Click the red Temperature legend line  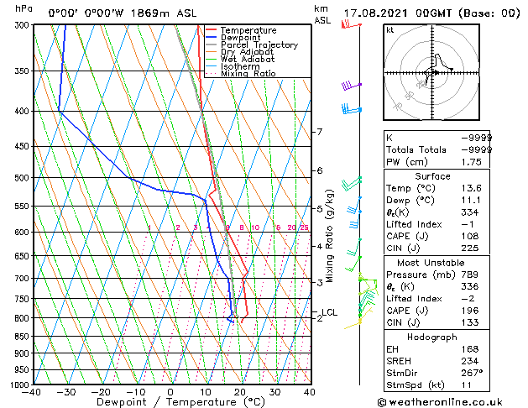tap(211, 30)
